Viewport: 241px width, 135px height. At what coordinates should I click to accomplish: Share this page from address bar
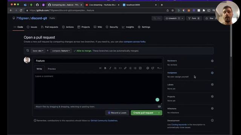[x=168, y=10]
